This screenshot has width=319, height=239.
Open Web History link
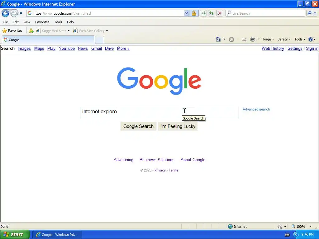tap(273, 48)
